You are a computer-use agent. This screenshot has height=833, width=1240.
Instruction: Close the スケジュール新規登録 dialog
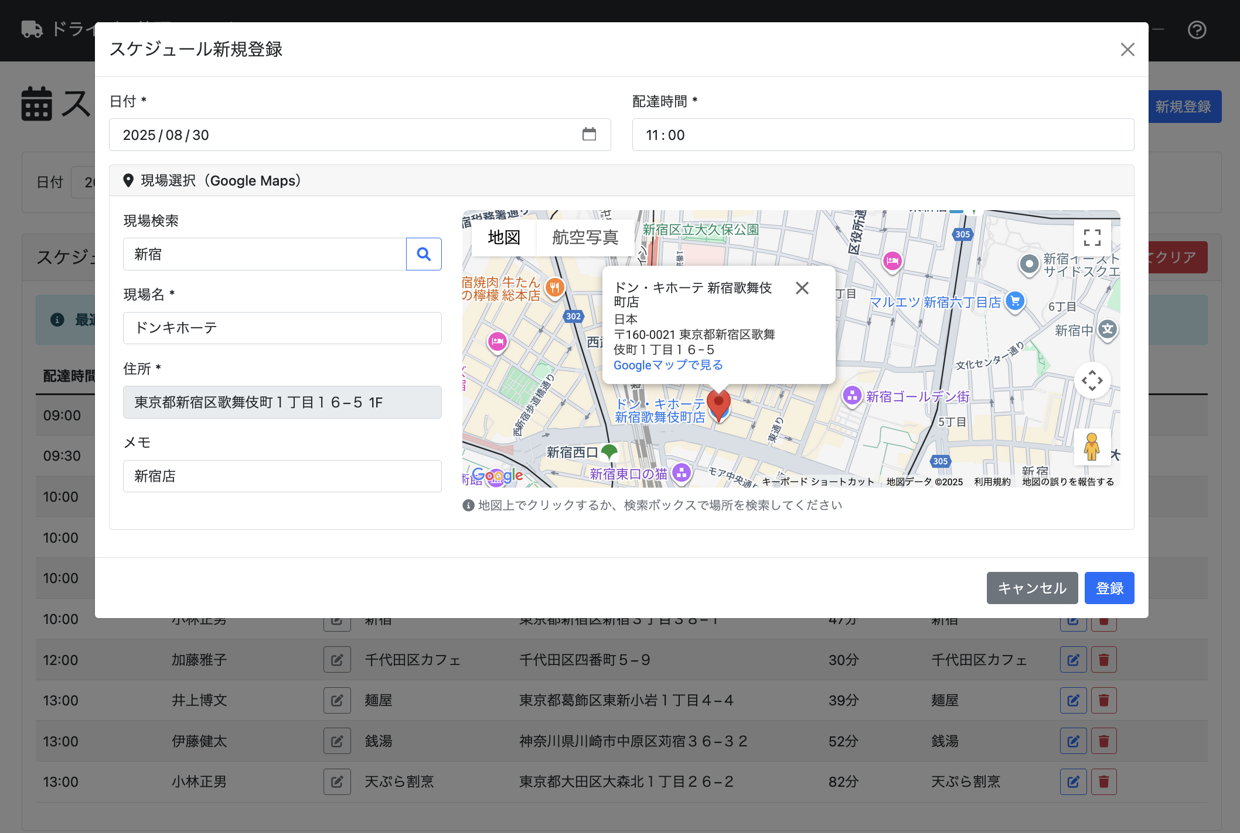[x=1127, y=50]
